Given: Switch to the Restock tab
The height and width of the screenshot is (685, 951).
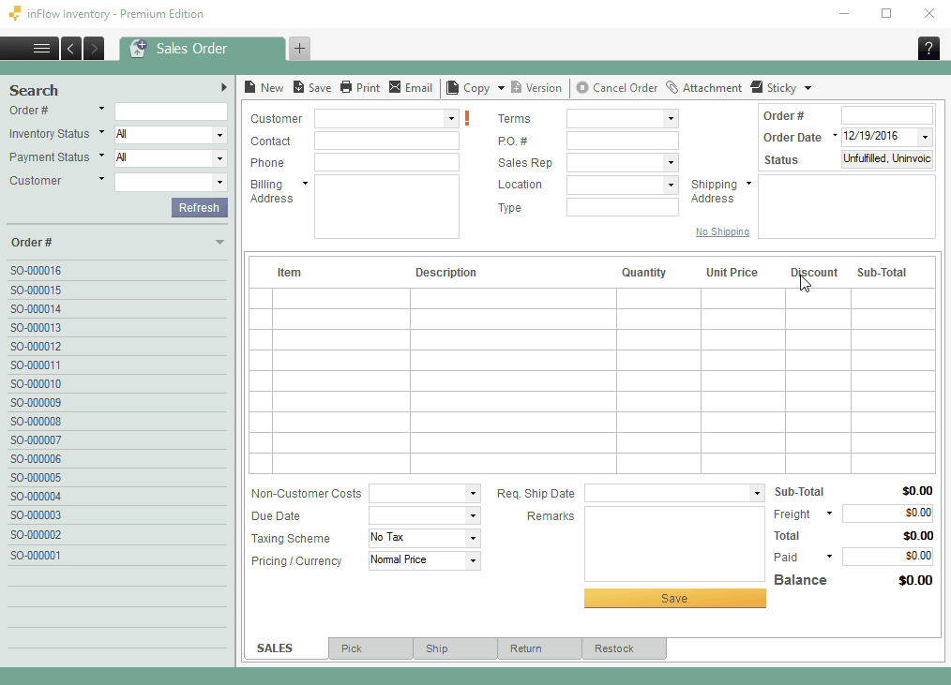Looking at the screenshot, I should coord(624,648).
